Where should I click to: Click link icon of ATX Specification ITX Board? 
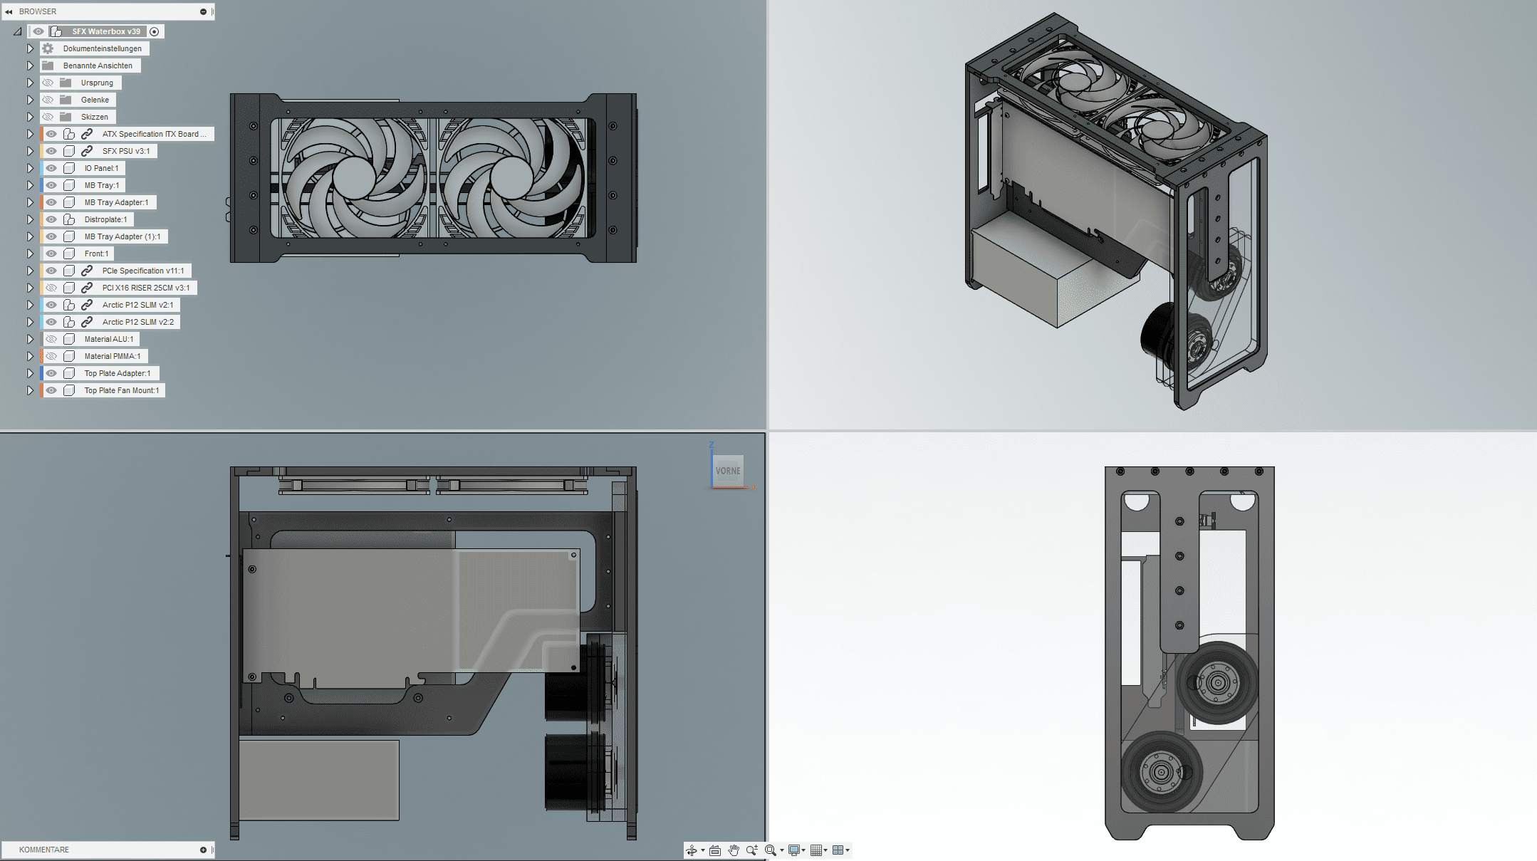click(87, 134)
